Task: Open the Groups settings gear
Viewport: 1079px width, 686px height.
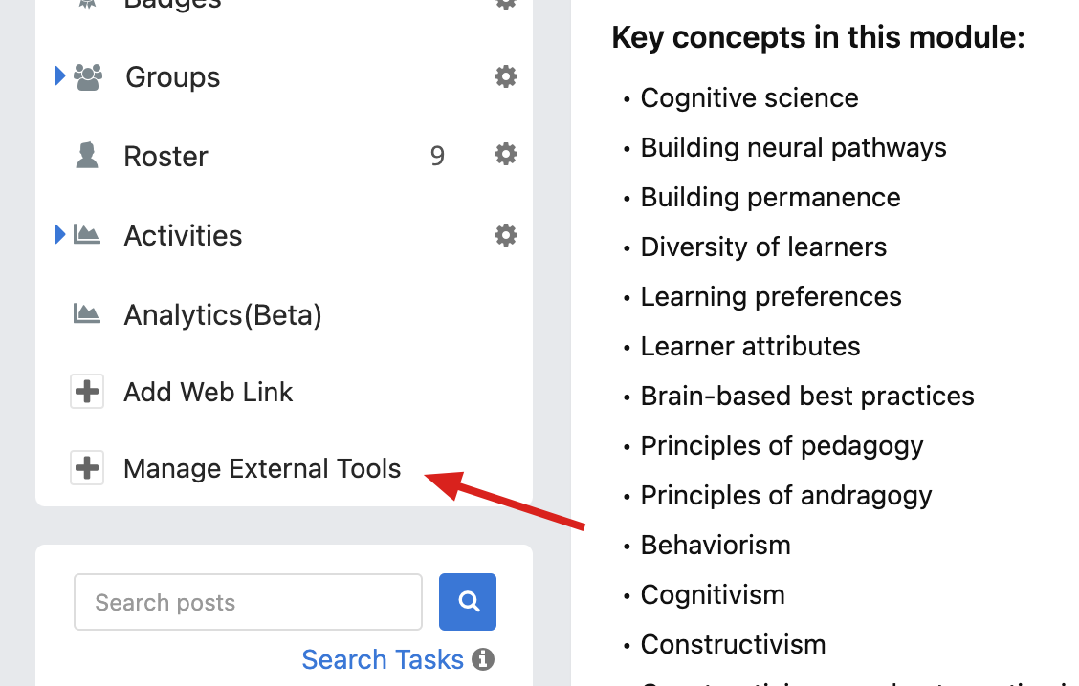Action: pyautogui.click(x=506, y=76)
